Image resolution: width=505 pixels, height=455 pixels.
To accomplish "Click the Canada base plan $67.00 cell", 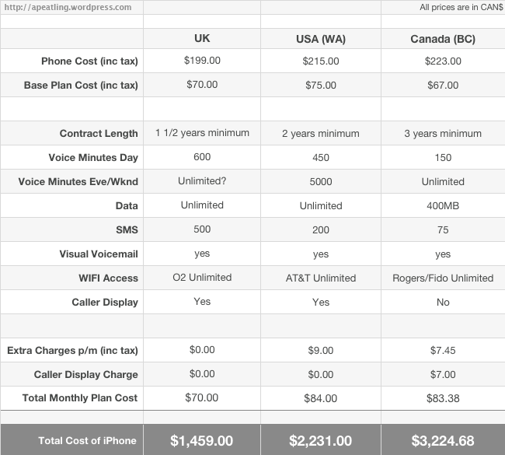I will coord(443,86).
